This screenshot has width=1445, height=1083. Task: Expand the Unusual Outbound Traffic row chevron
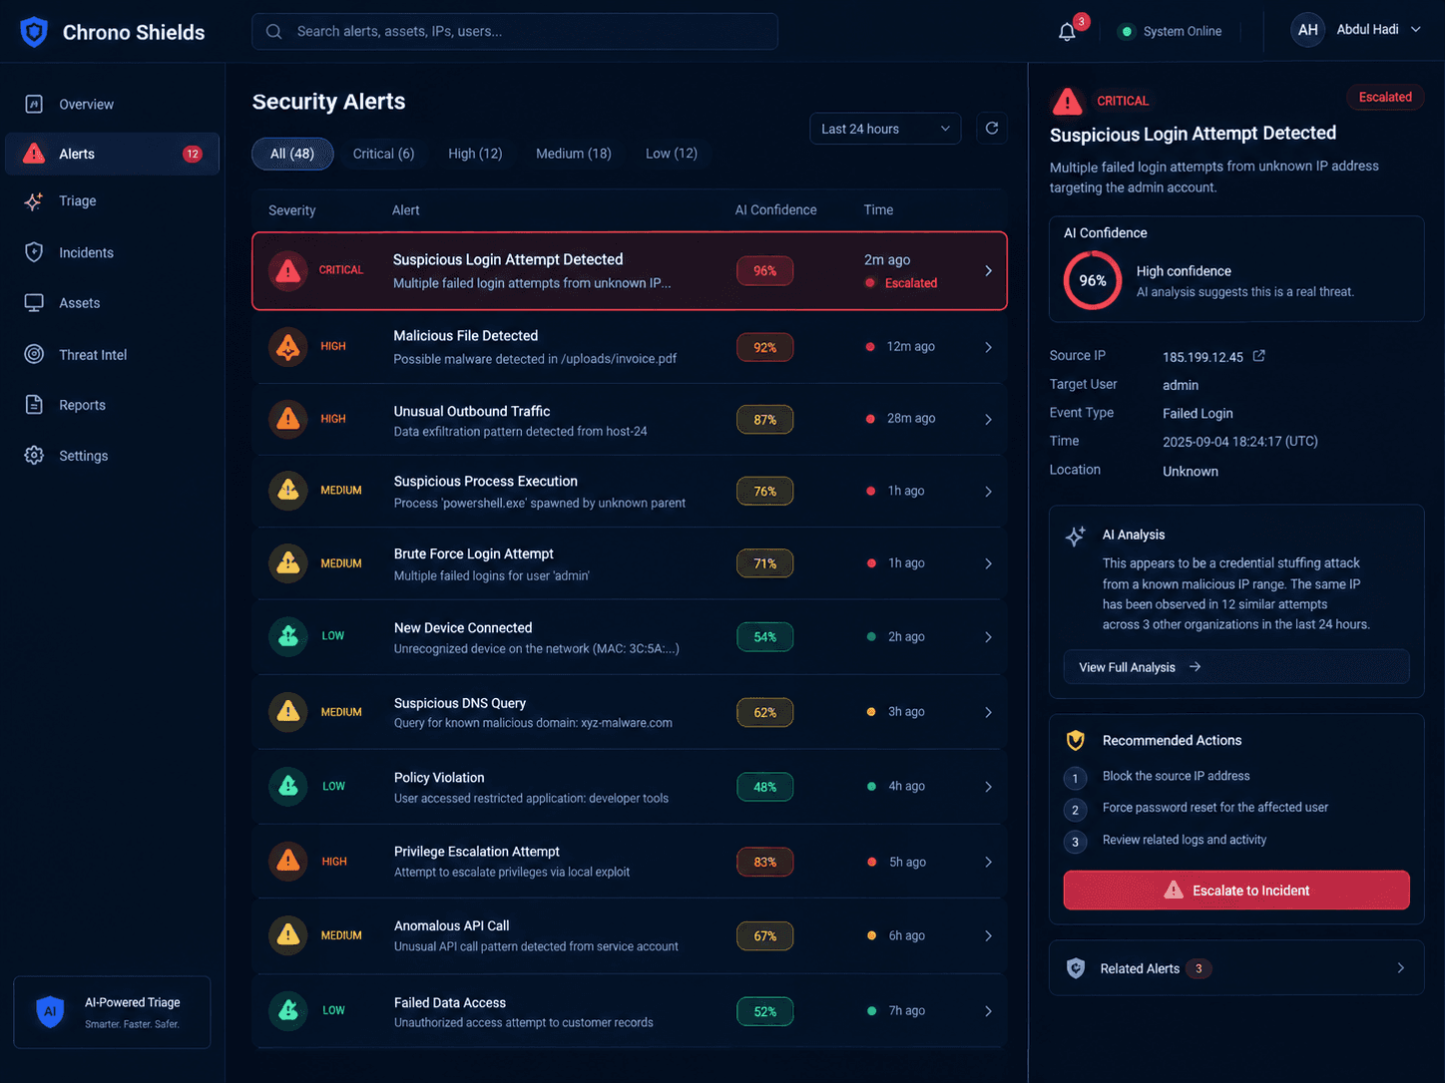(x=988, y=420)
